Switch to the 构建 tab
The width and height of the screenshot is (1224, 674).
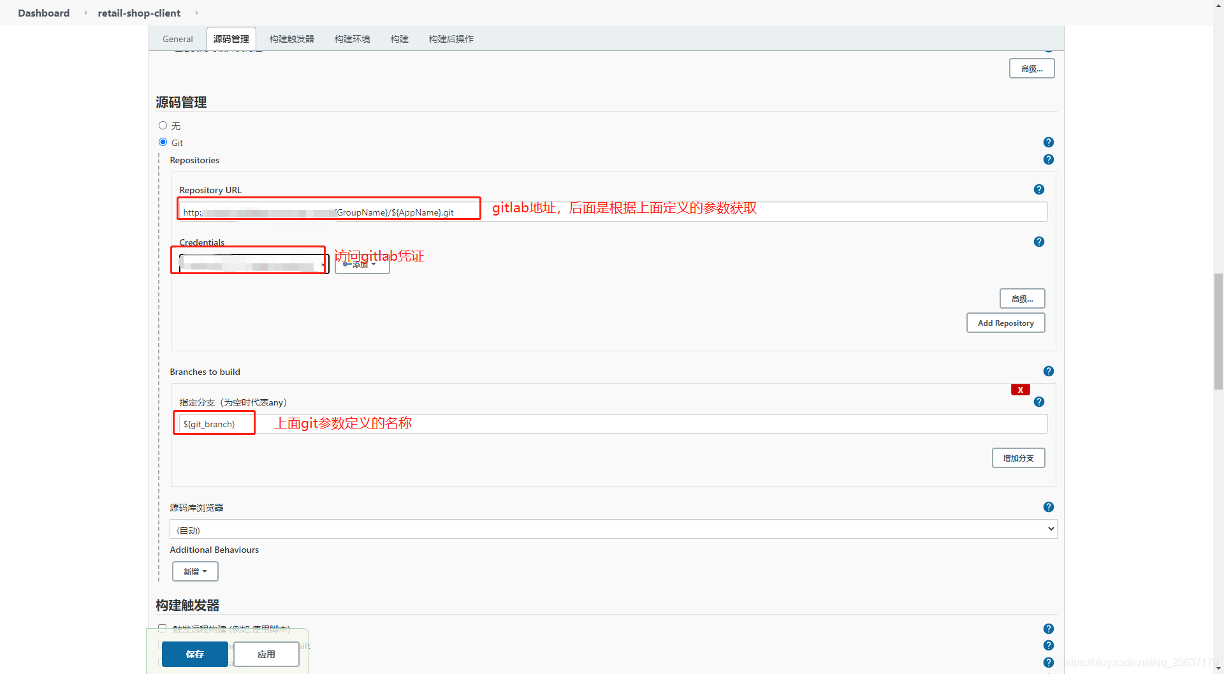click(400, 39)
